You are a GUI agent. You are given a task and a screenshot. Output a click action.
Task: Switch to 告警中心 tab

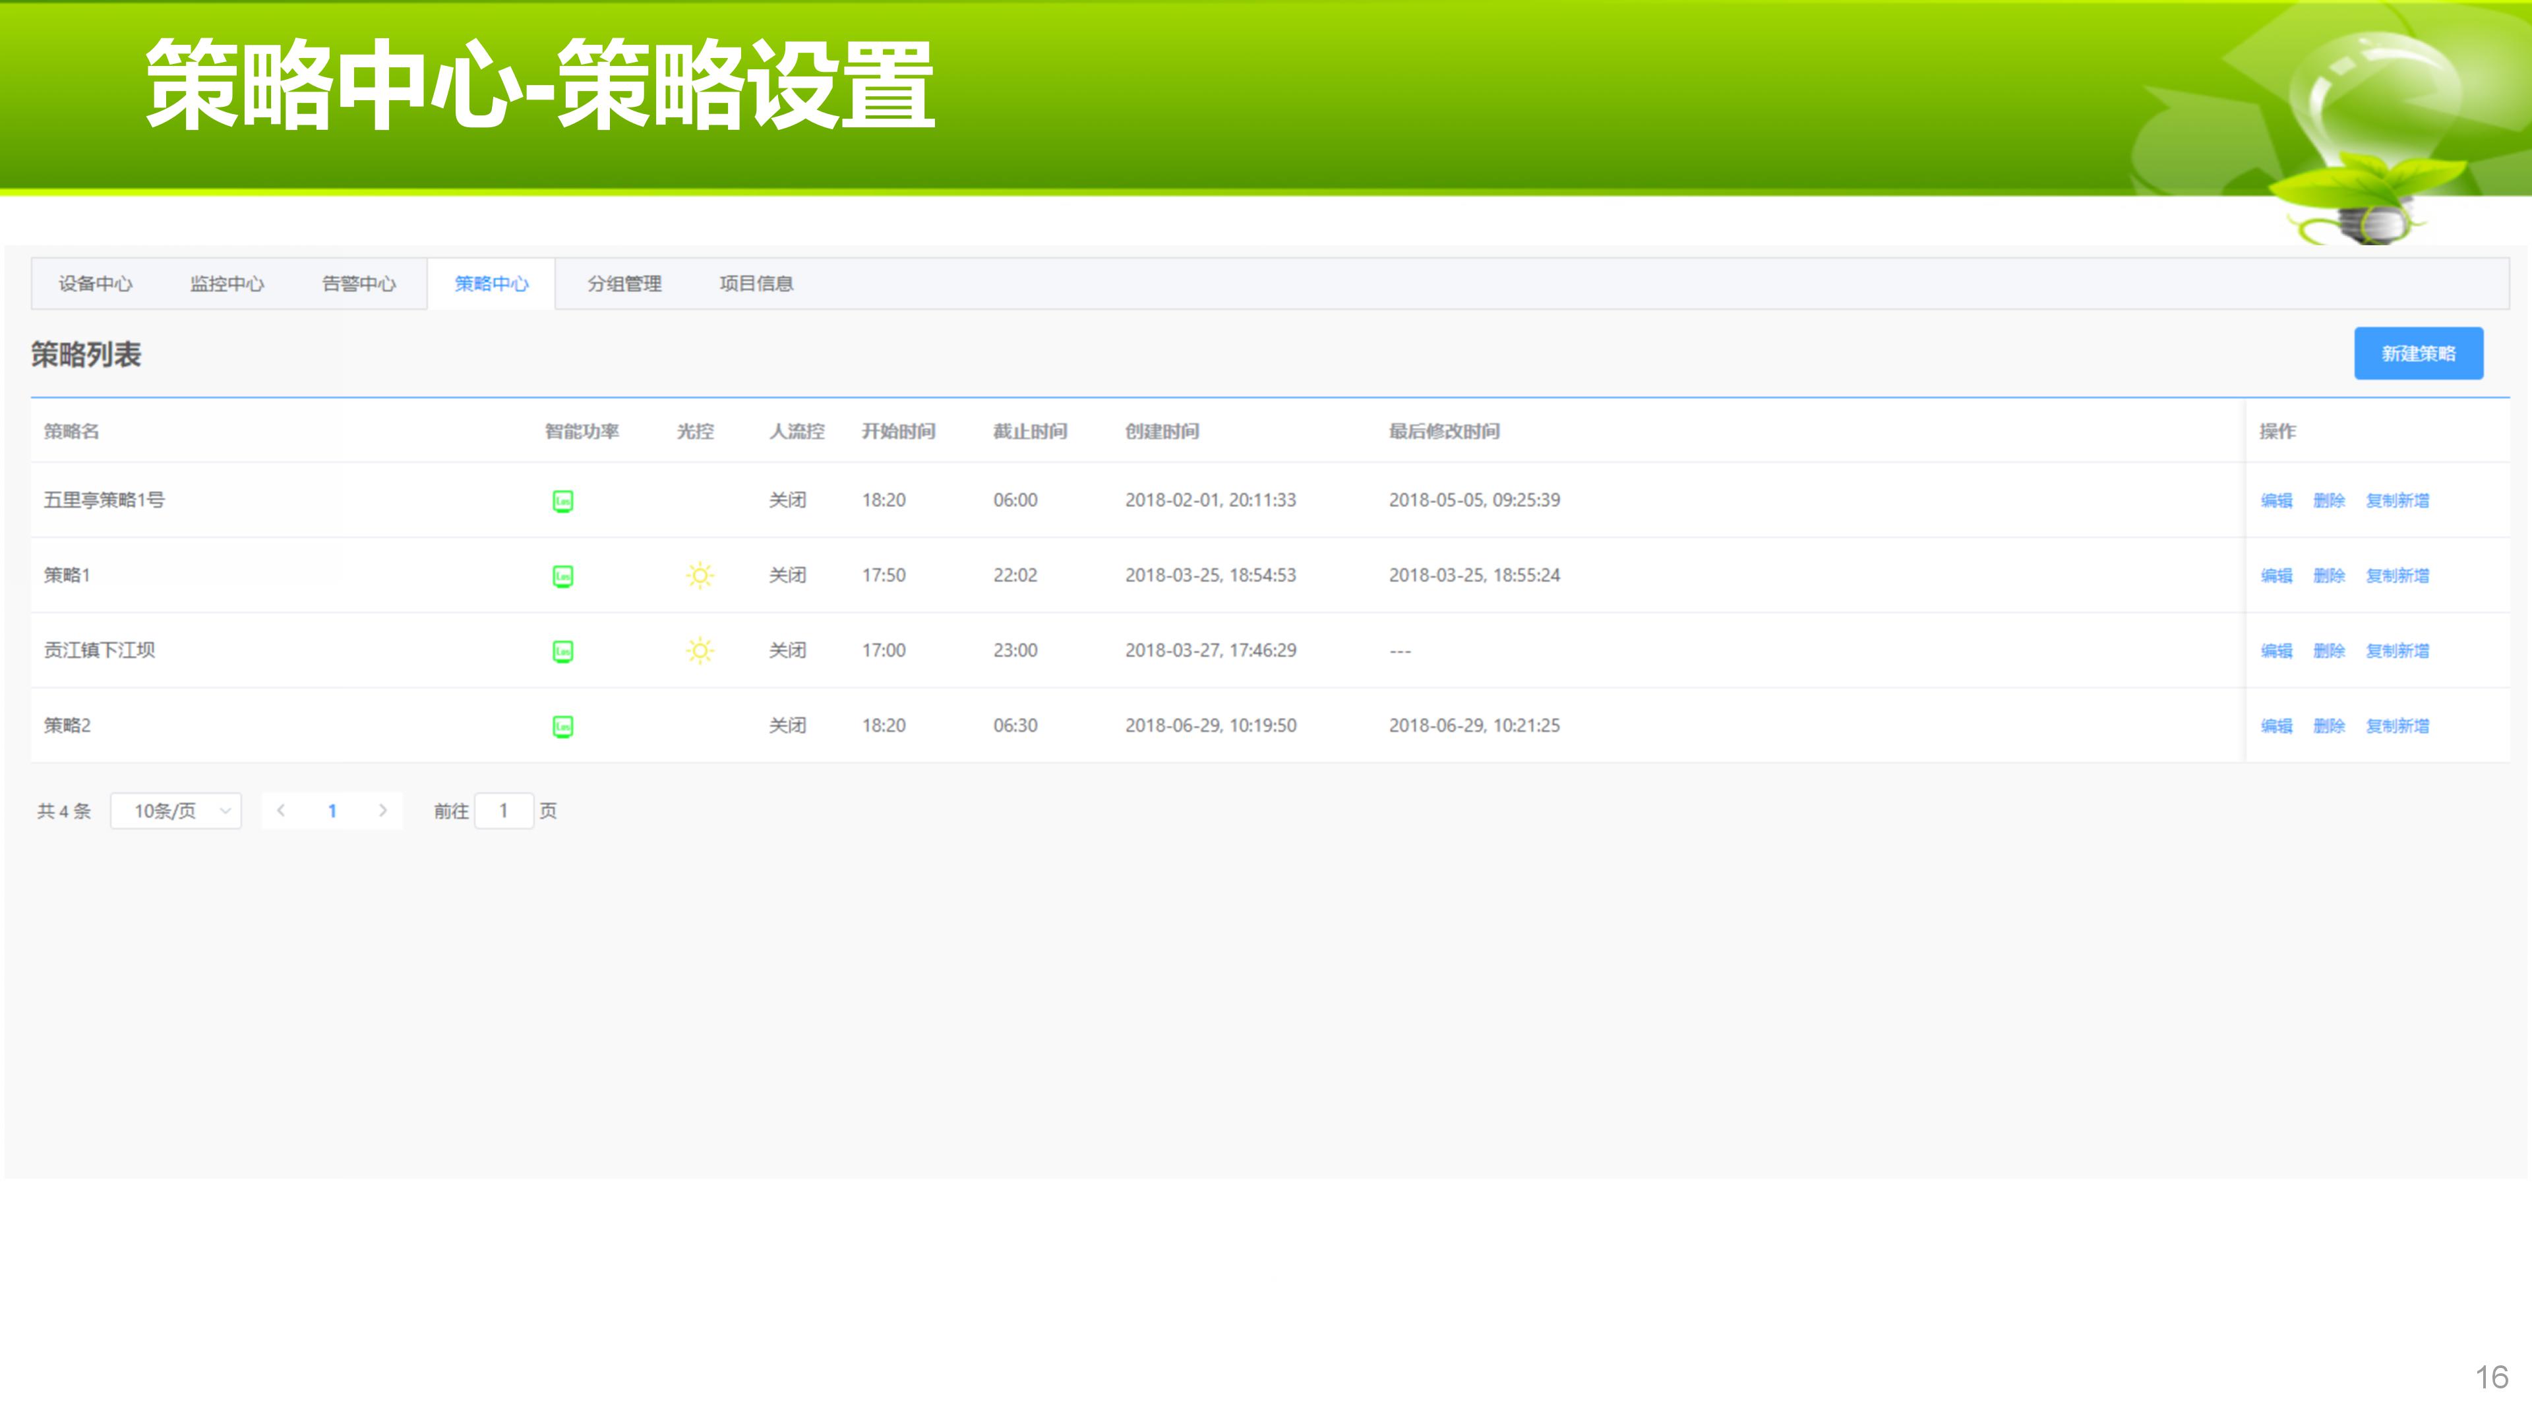tap(359, 284)
